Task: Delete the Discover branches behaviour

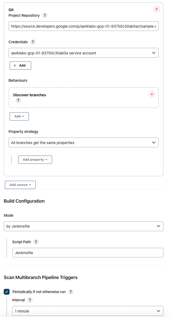Action: tap(152, 94)
